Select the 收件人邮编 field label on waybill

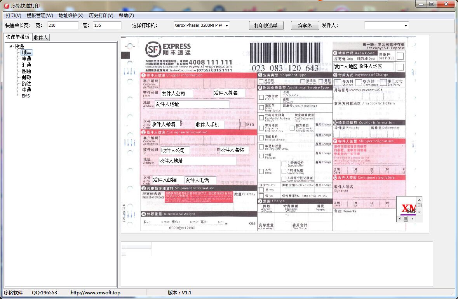(x=165, y=124)
